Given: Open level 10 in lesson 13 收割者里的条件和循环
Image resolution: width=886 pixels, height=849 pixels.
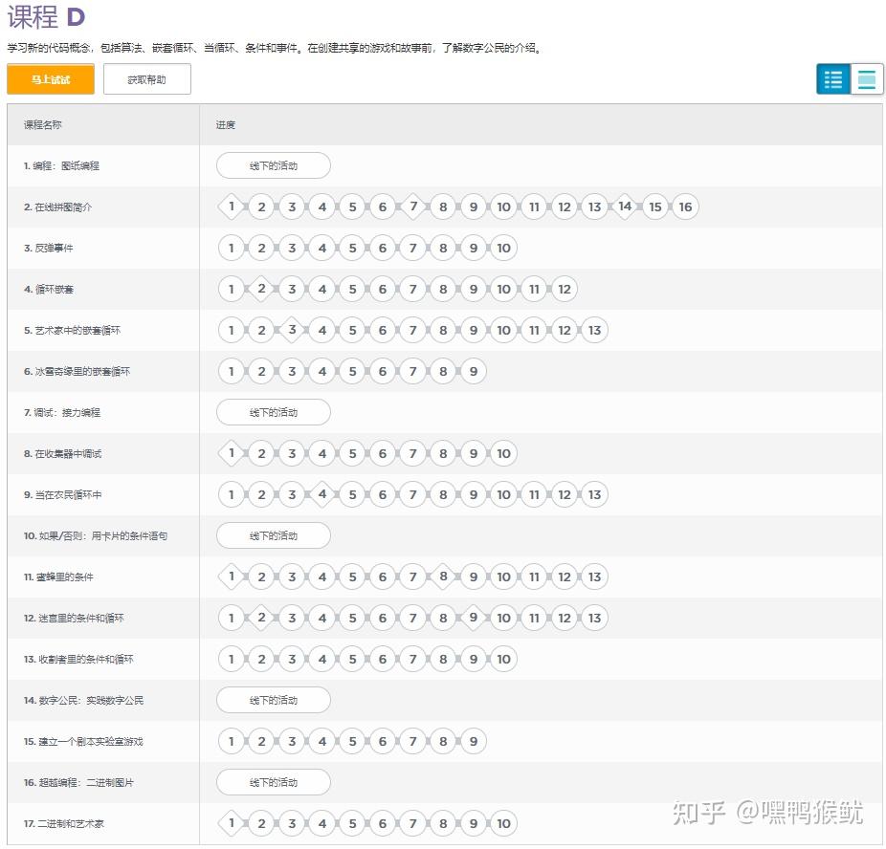Looking at the screenshot, I should click(503, 659).
